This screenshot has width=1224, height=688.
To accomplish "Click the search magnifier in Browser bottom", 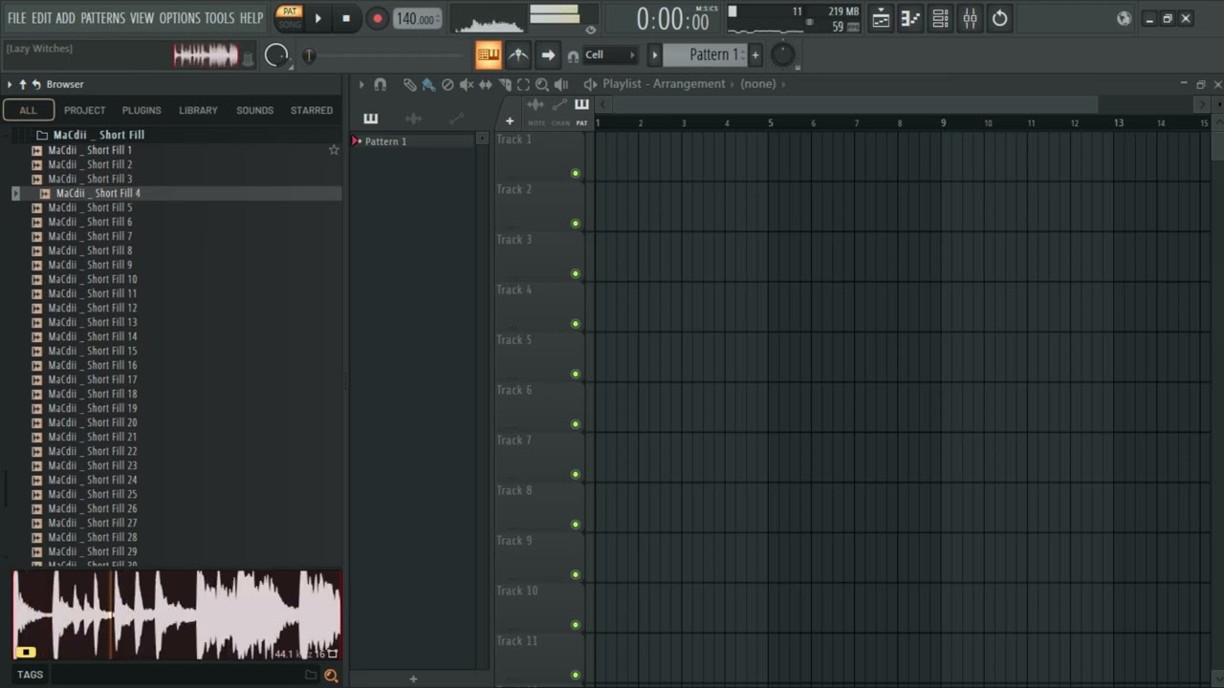I will [x=331, y=675].
